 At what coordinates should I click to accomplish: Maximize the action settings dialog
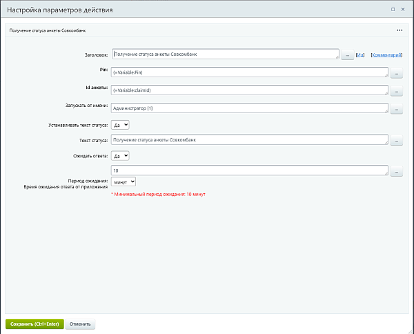click(x=393, y=10)
